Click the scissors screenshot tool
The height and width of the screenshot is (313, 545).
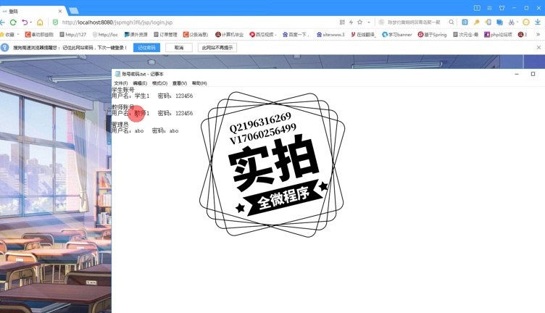click(x=511, y=22)
